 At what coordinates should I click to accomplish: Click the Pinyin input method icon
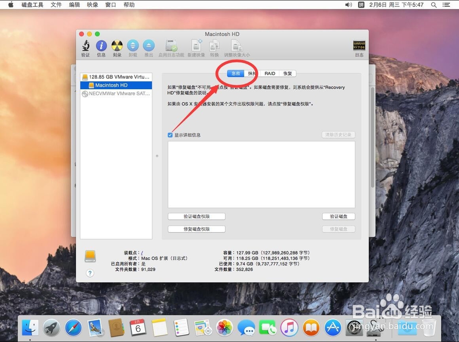tap(361, 5)
